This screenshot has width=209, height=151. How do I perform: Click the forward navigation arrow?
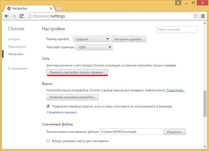pyautogui.click(x=14, y=16)
